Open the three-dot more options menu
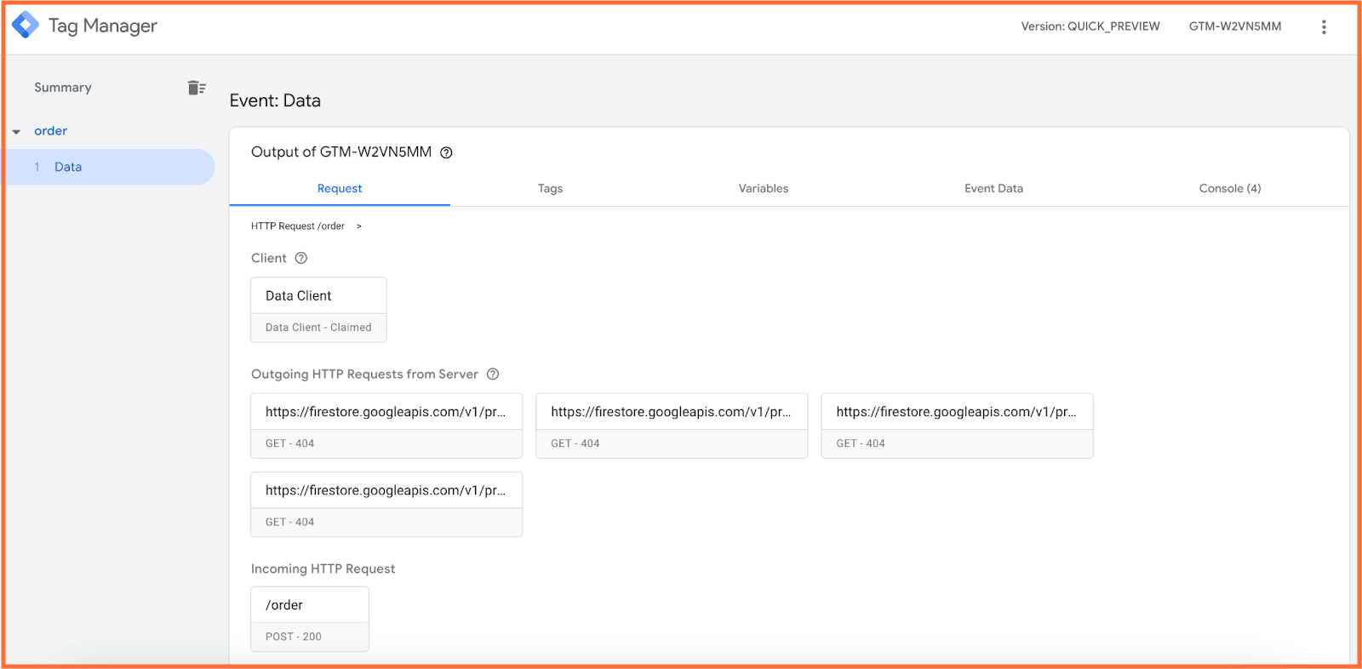 (1324, 27)
